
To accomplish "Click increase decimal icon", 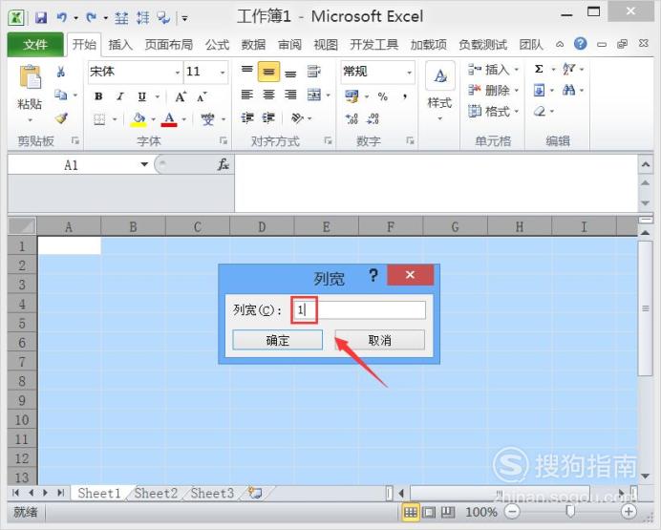I will point(352,118).
